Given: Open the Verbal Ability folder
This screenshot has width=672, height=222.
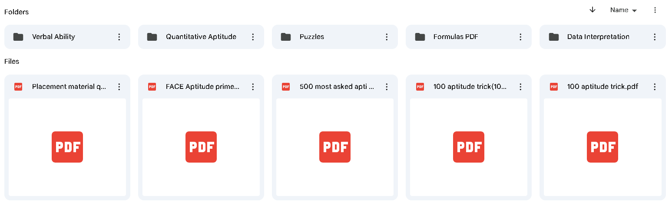Looking at the screenshot, I should coord(54,37).
